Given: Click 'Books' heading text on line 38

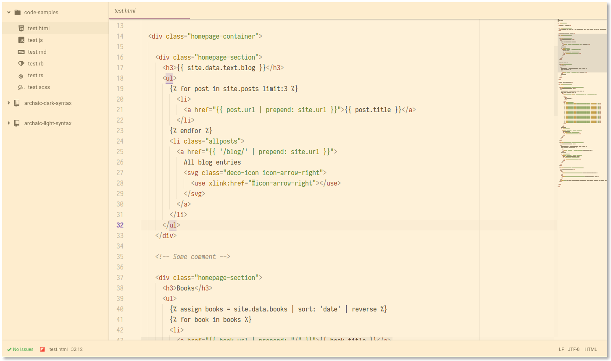Looking at the screenshot, I should coord(185,288).
